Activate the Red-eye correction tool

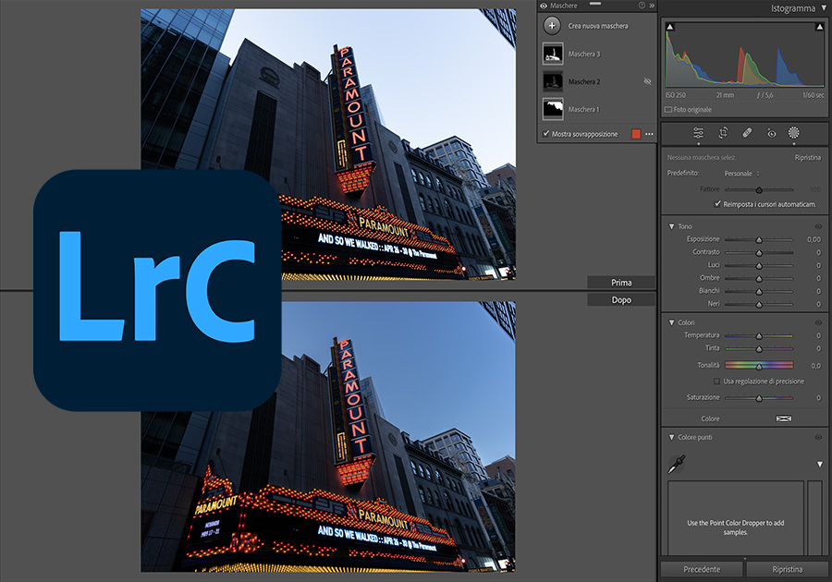771,133
